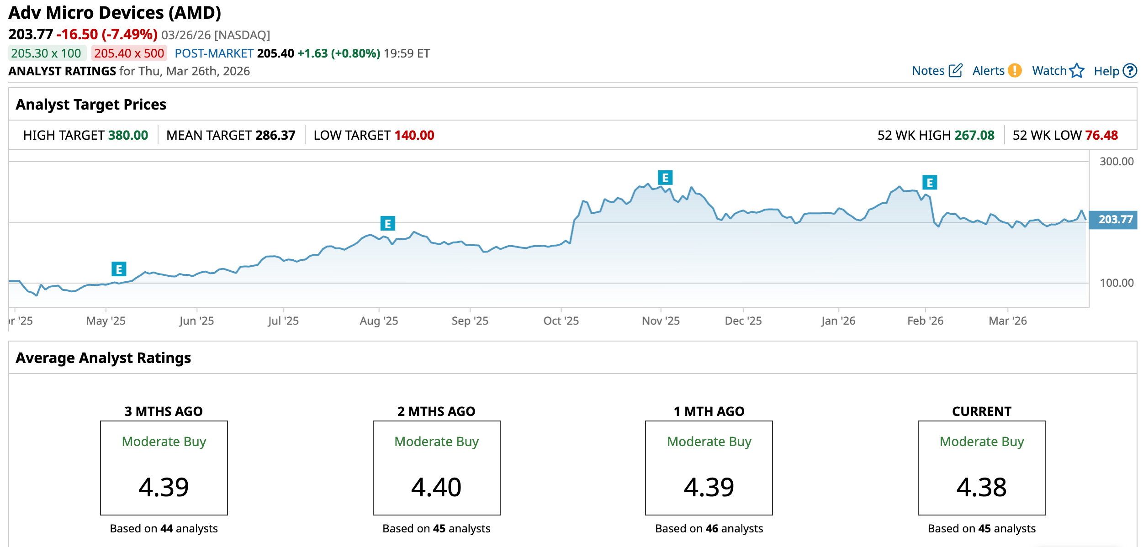This screenshot has height=547, width=1143.
Task: Click the POST-MARKET label
Action: click(214, 53)
